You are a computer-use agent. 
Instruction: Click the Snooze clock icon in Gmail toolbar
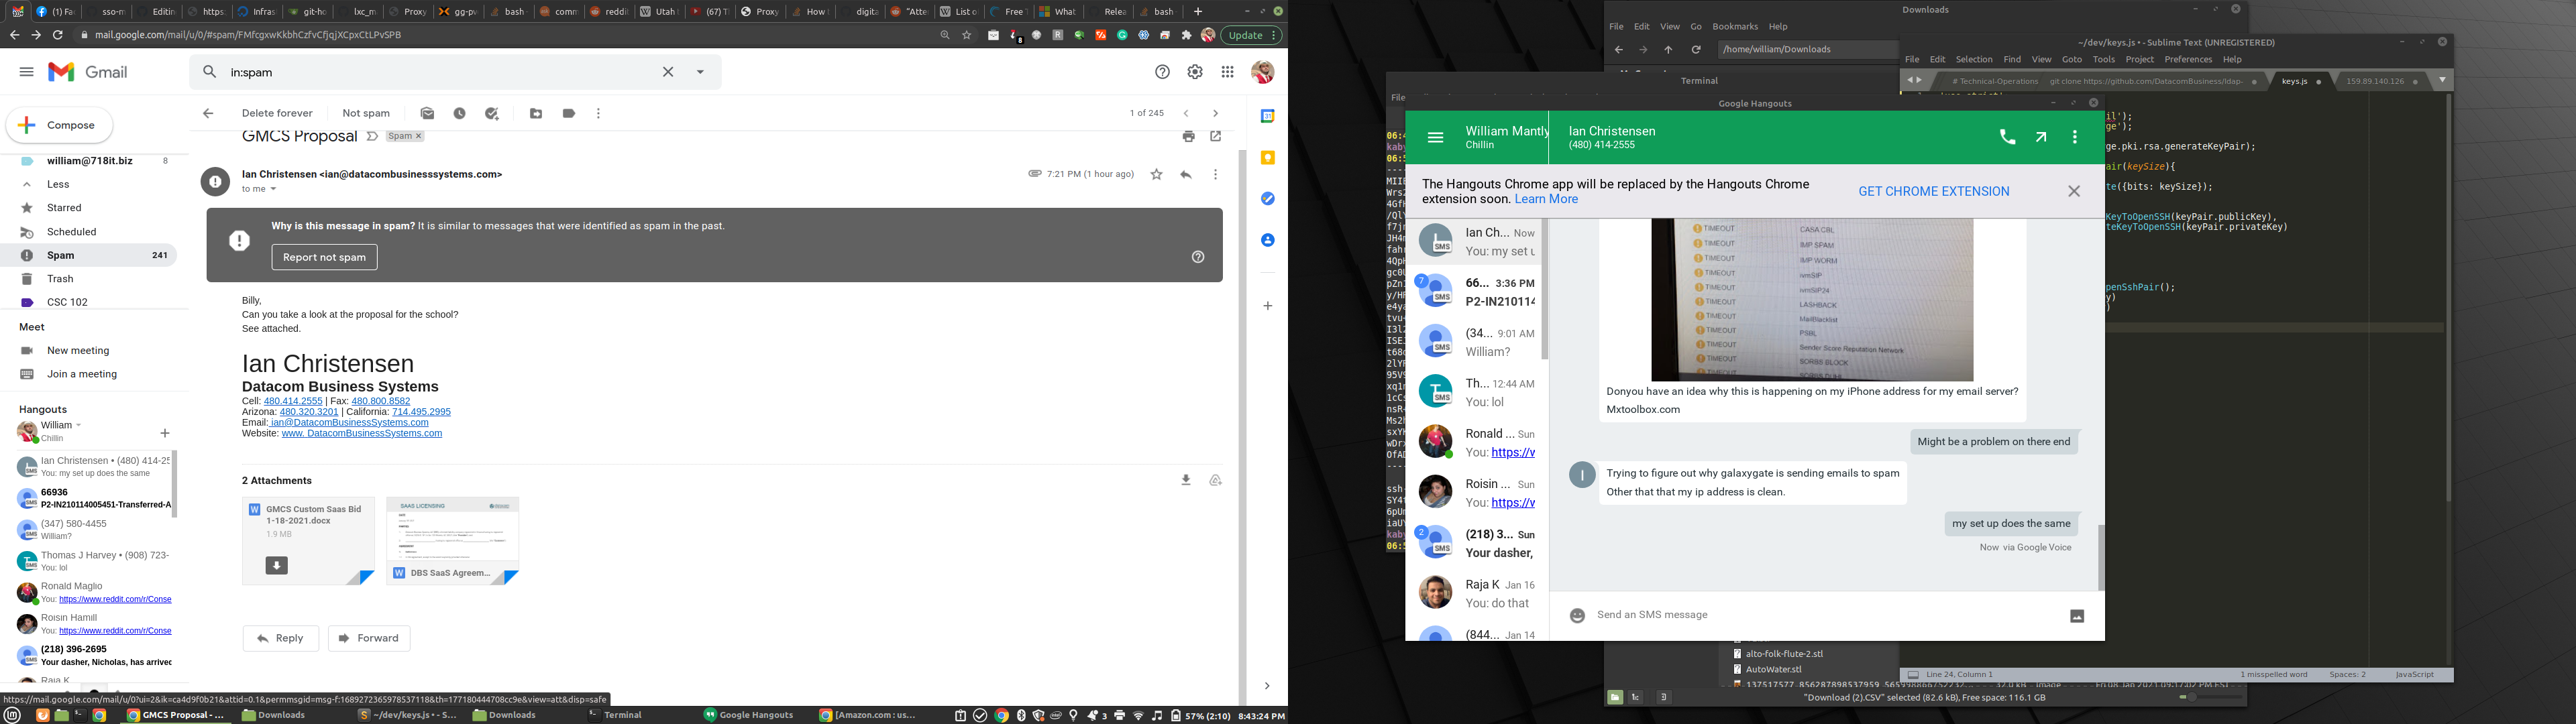click(x=459, y=114)
